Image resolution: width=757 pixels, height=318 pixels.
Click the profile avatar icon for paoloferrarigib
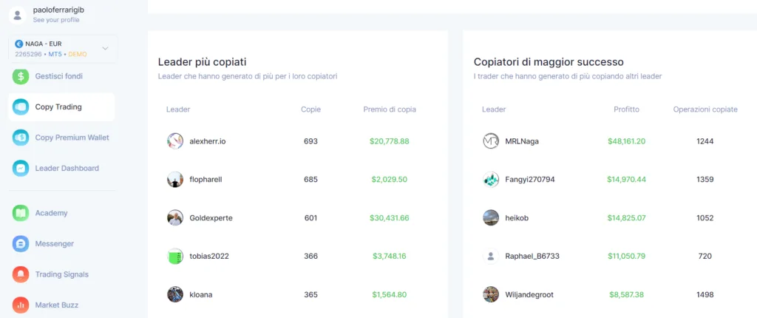coord(18,15)
